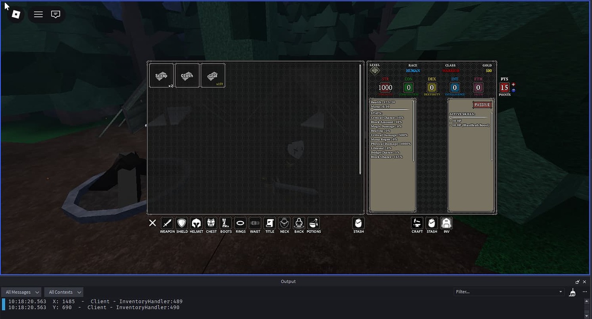Open the All Messages dropdown

tap(22, 292)
